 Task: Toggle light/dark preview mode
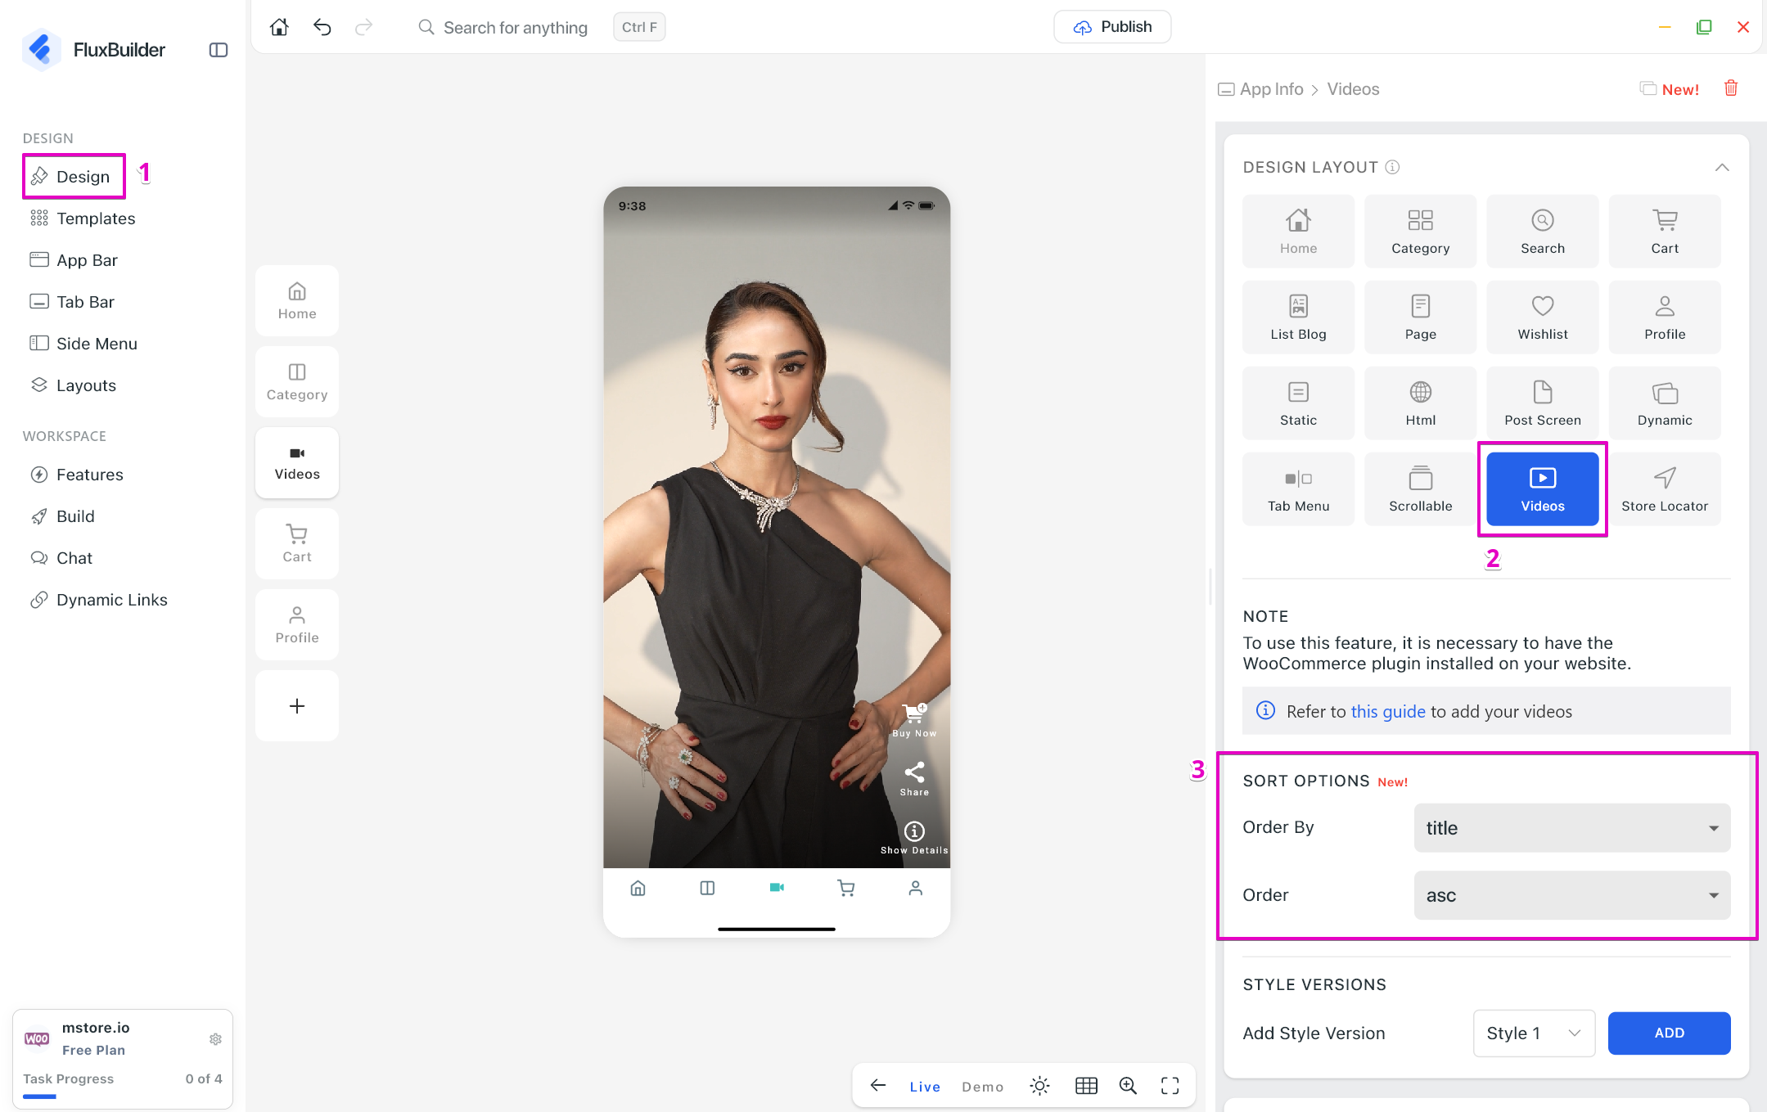[1039, 1086]
